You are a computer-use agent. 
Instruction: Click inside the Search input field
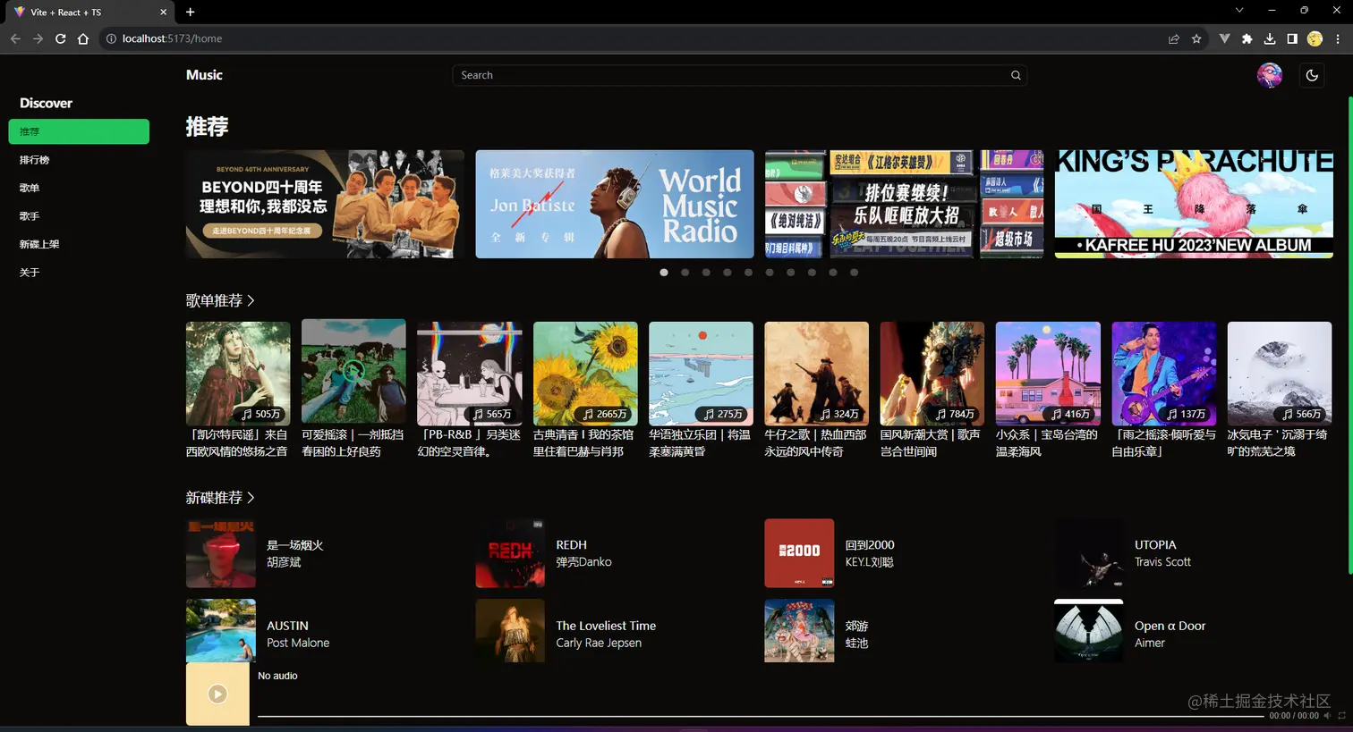click(739, 75)
